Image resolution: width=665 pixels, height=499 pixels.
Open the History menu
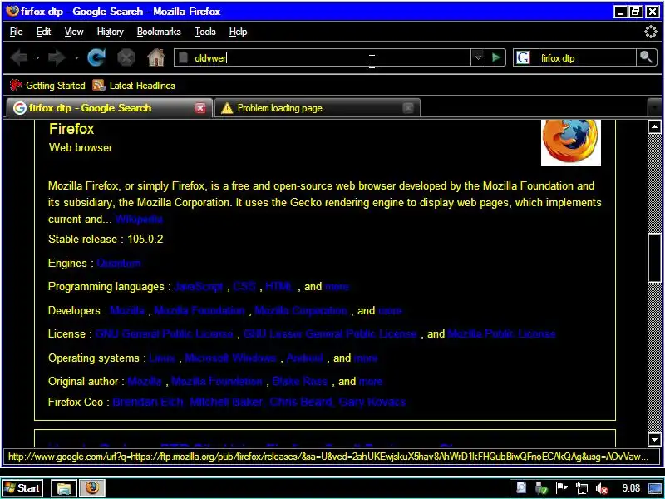tap(111, 32)
